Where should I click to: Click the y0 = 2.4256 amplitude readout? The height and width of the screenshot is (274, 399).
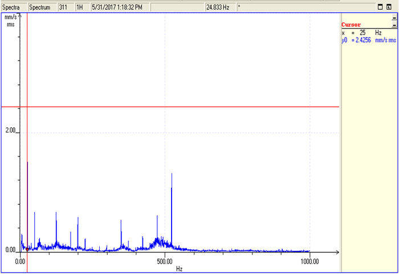pos(369,41)
